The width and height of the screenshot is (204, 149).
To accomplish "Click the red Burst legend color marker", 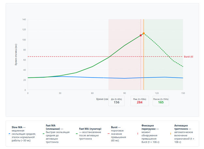I will [108, 134].
